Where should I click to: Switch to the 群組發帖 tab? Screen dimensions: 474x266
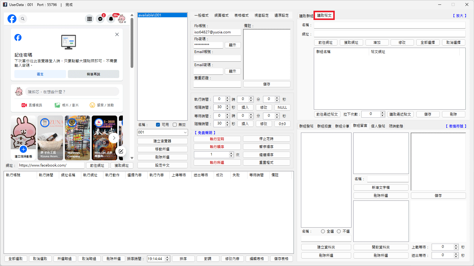tap(306, 126)
